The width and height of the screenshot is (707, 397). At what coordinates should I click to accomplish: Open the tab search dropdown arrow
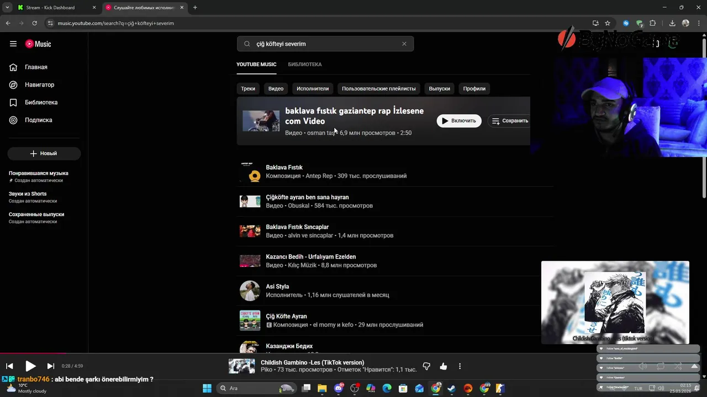[7, 8]
